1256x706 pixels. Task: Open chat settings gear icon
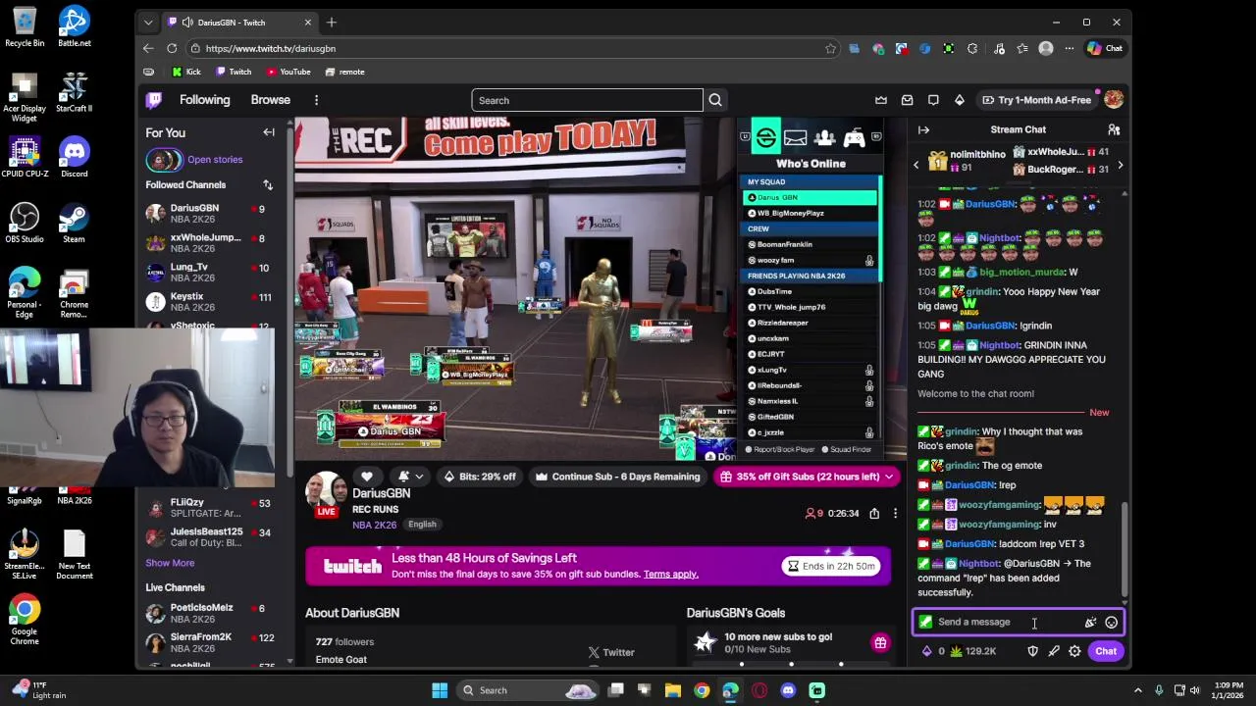pyautogui.click(x=1074, y=651)
